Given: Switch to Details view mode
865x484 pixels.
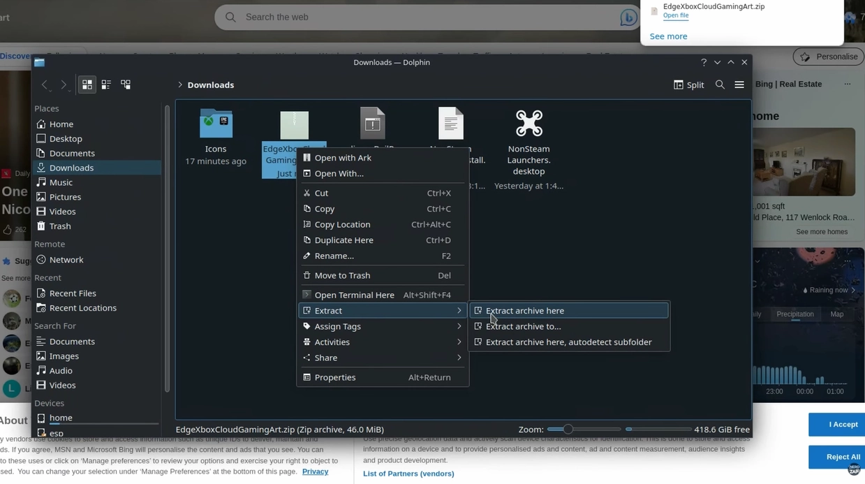Looking at the screenshot, I should [x=126, y=85].
